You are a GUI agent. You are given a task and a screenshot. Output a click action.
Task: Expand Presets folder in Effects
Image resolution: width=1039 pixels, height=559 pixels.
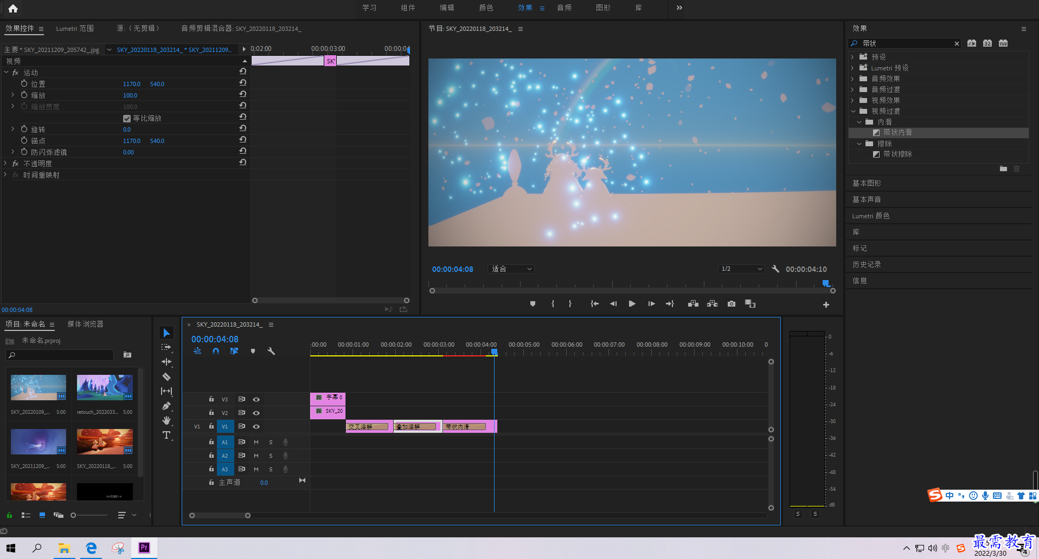(852, 57)
